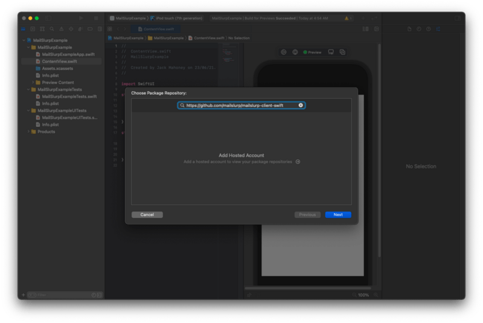This screenshot has width=483, height=323.
Task: Collapse the MailSlurpExampleTests folder
Action: (28, 89)
